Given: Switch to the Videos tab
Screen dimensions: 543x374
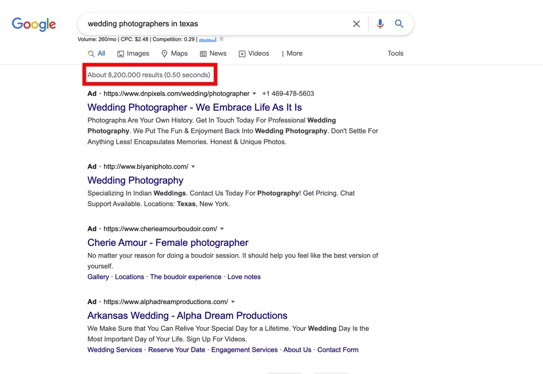Looking at the screenshot, I should click(x=254, y=54).
